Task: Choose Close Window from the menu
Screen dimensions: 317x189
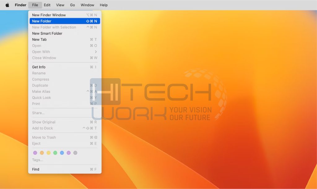Action: (x=65, y=58)
